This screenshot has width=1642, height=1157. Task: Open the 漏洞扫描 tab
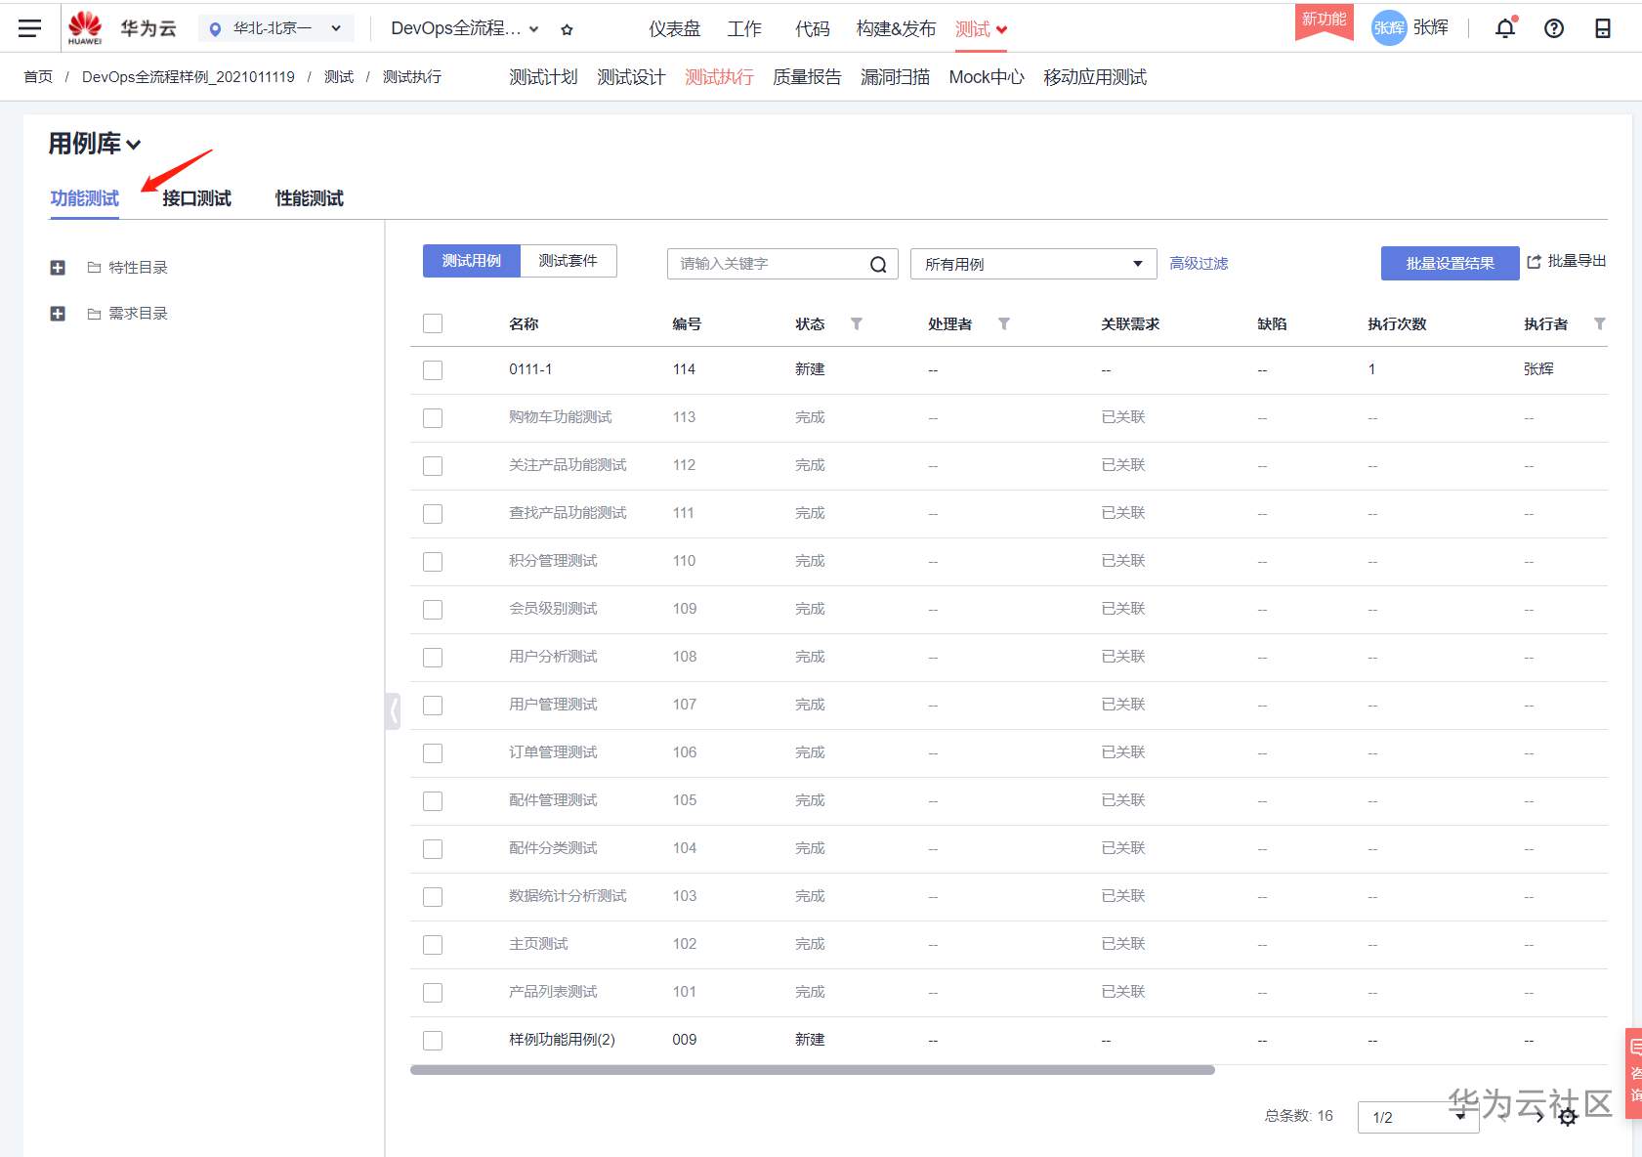(x=895, y=77)
